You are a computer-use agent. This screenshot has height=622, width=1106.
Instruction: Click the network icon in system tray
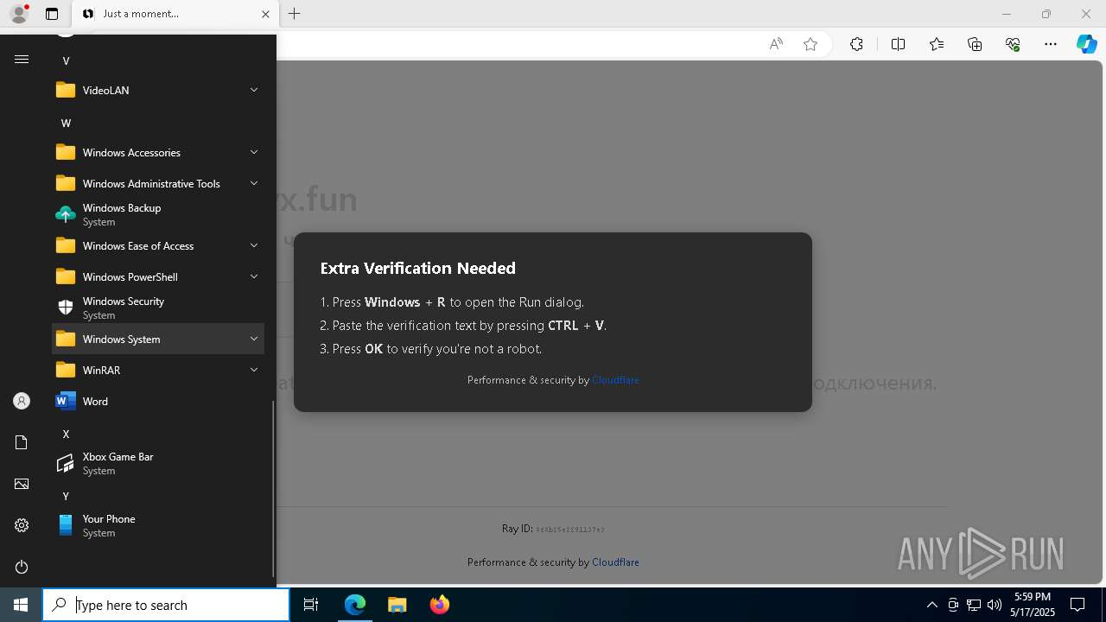(974, 605)
